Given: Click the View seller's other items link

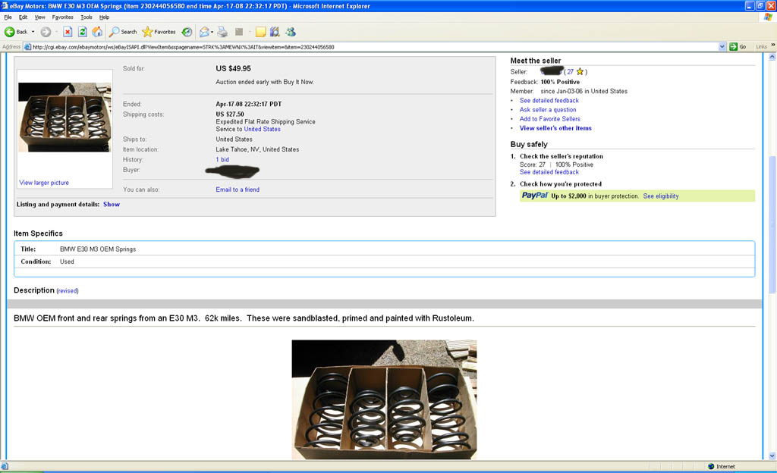Looking at the screenshot, I should (x=555, y=128).
